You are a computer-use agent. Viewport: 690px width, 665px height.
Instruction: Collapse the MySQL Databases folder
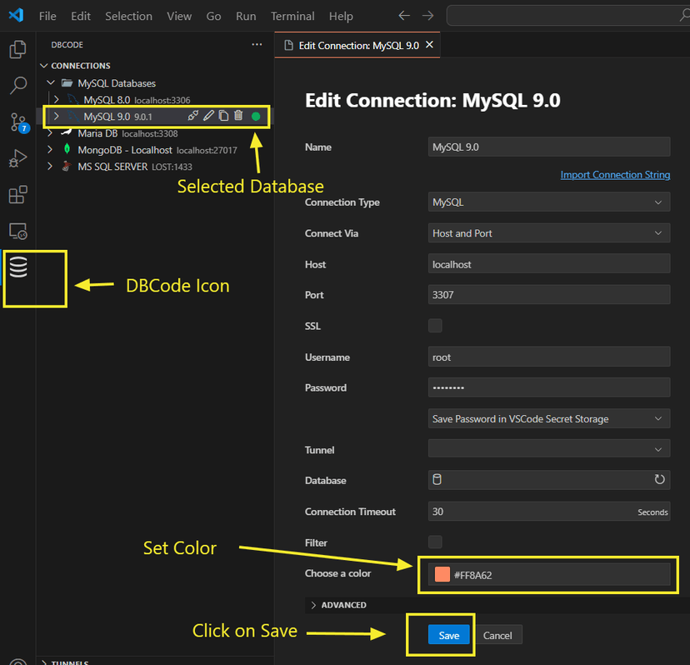51,82
